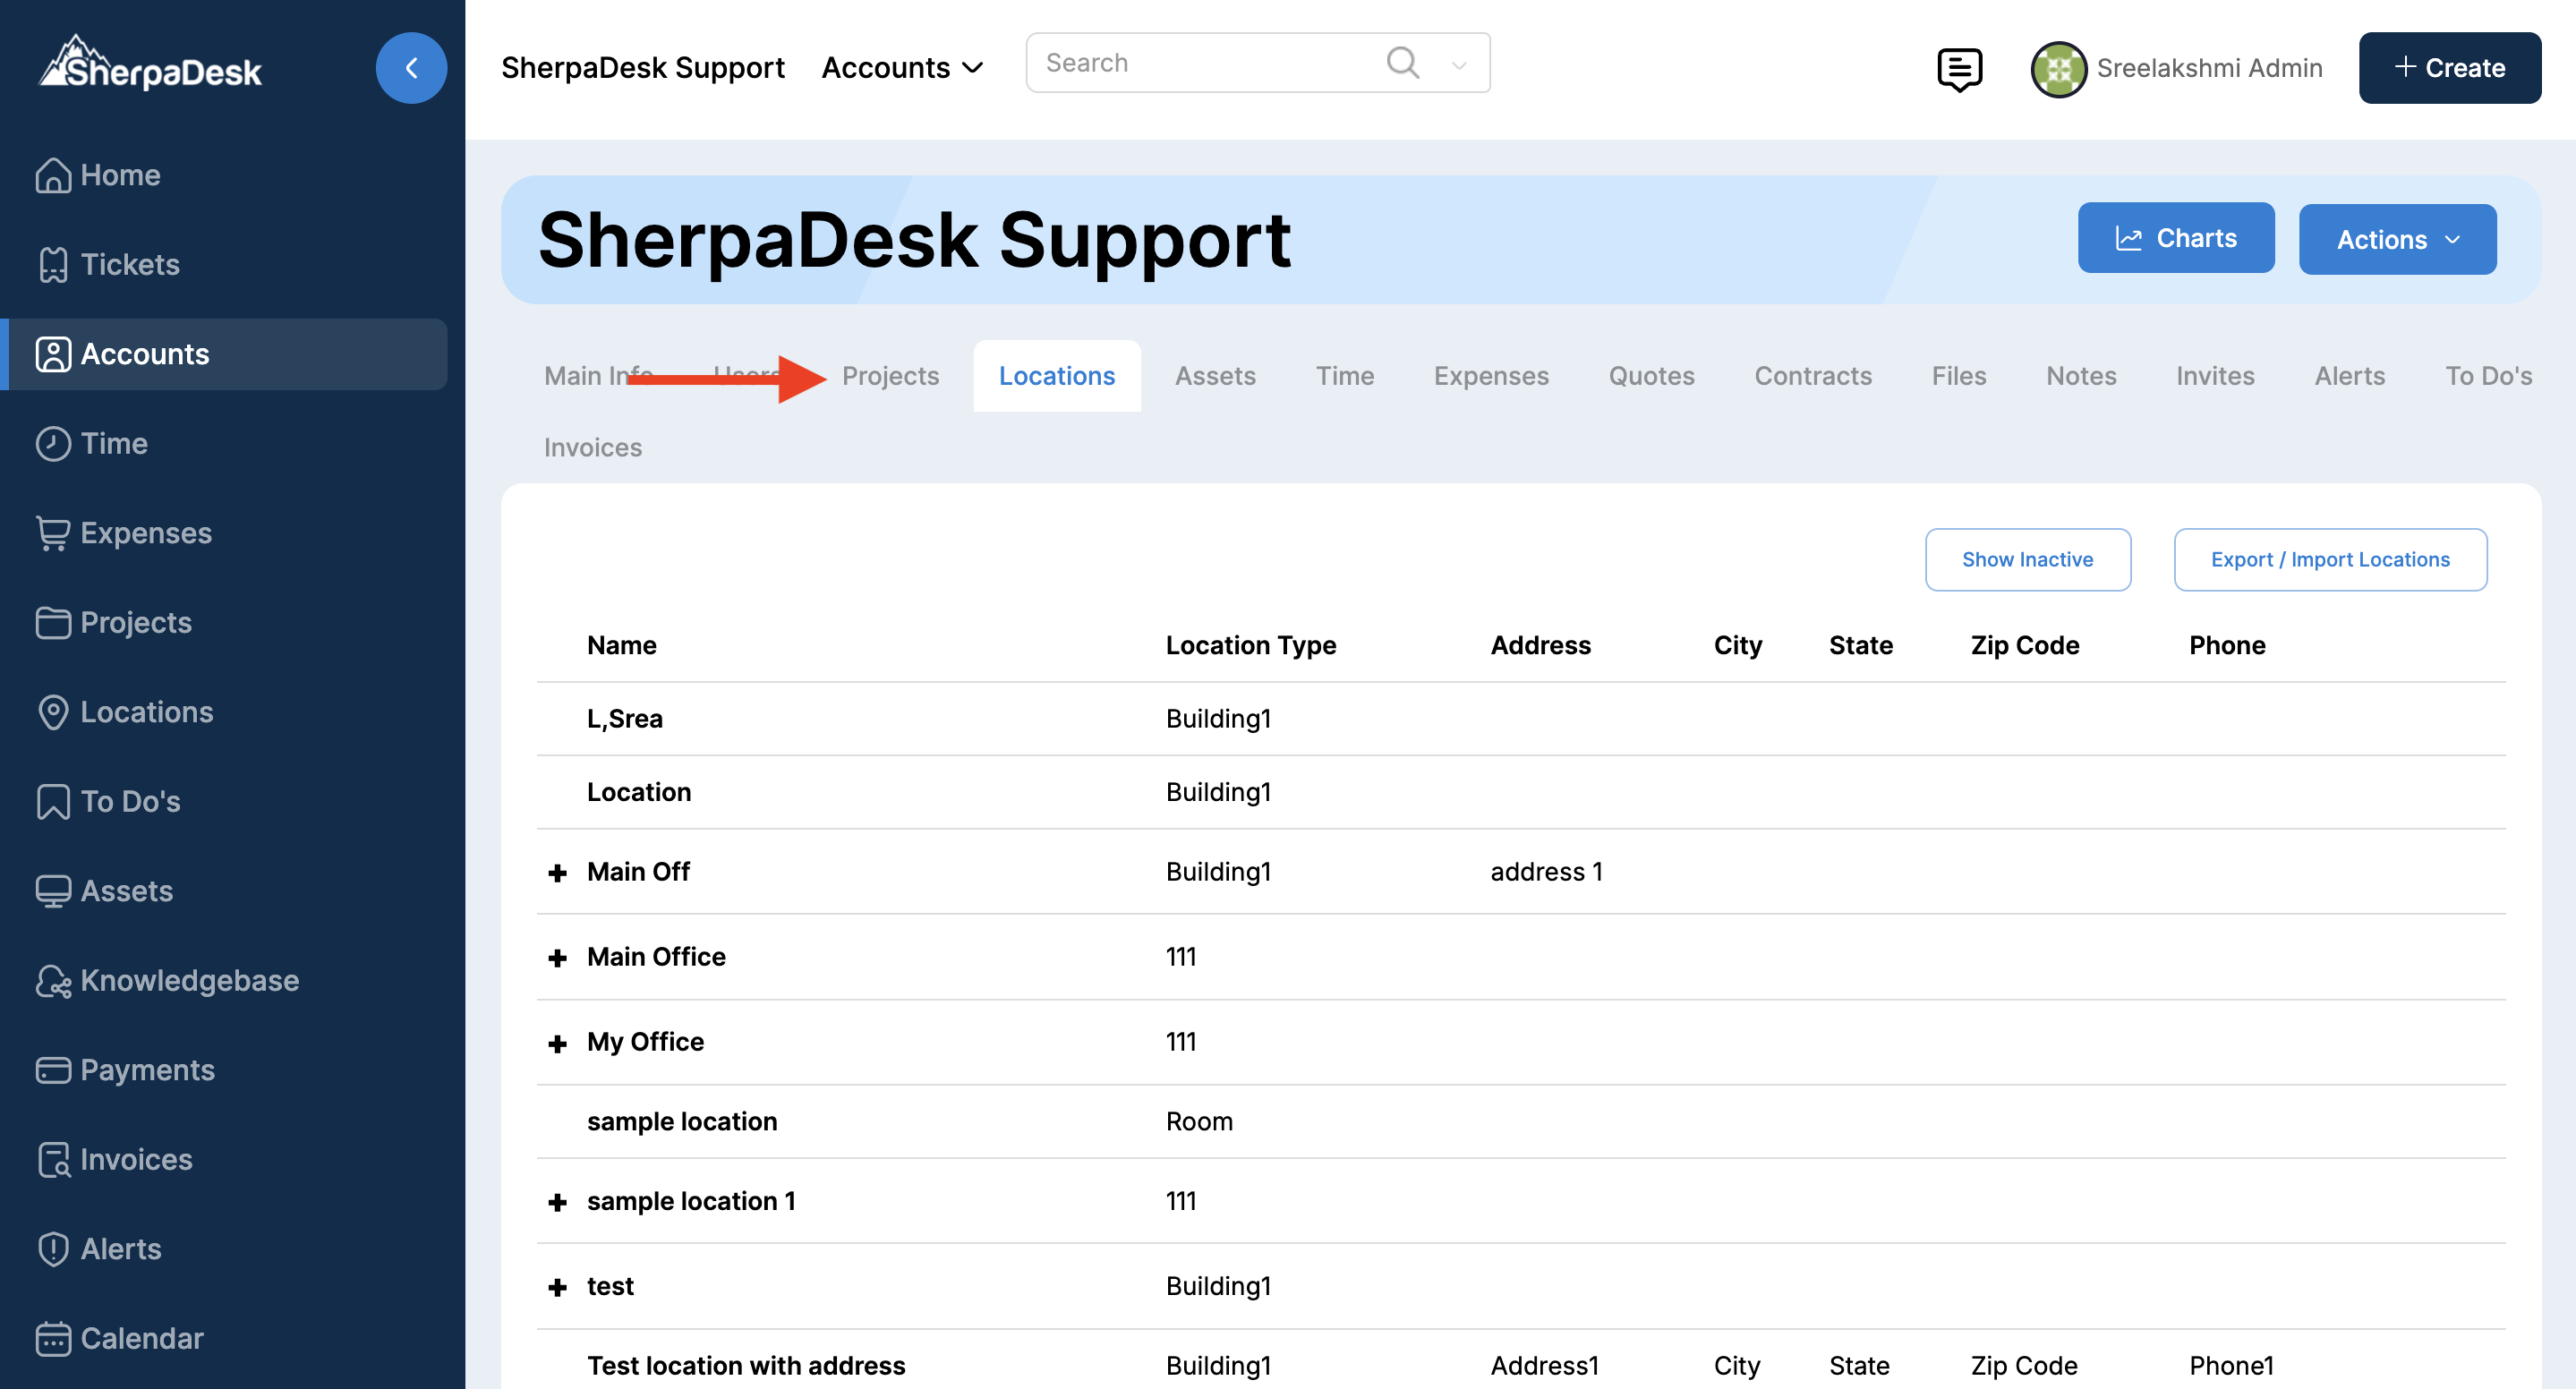
Task: Expand the test location row
Action: tap(557, 1287)
